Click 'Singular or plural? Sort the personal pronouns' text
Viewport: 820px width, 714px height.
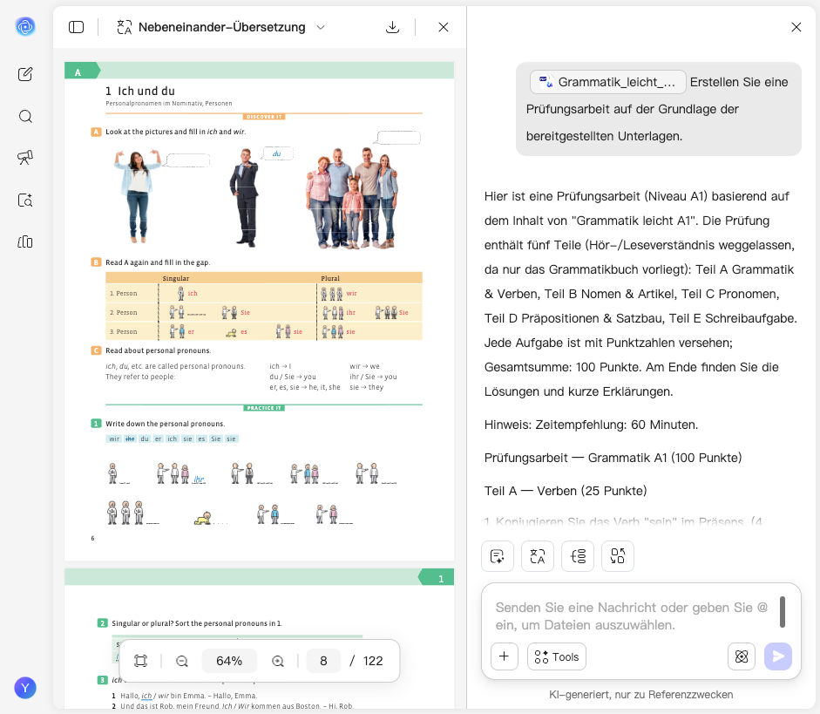click(x=197, y=623)
